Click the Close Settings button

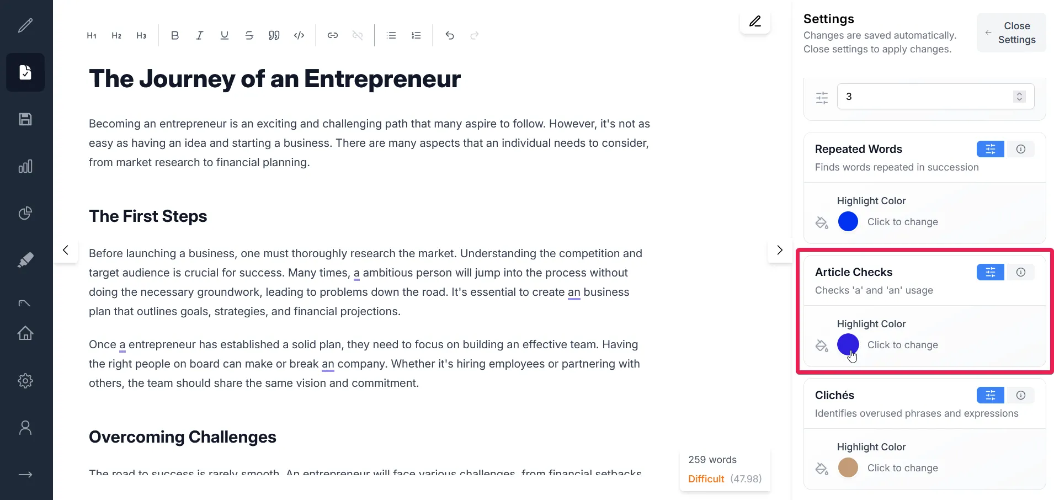coord(1011,33)
